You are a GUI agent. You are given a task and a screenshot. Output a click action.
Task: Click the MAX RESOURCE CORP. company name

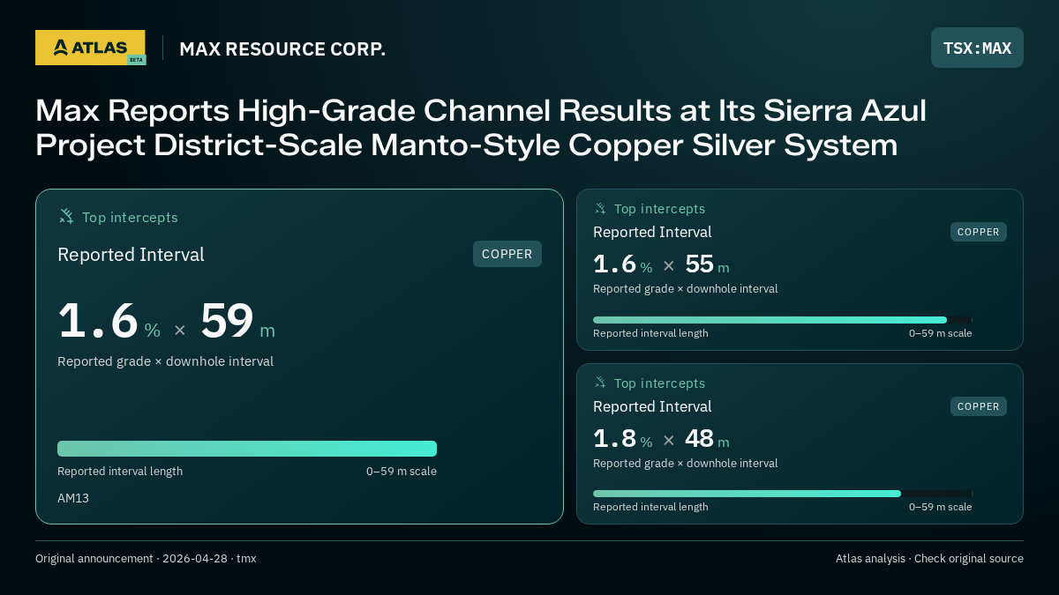coord(282,48)
